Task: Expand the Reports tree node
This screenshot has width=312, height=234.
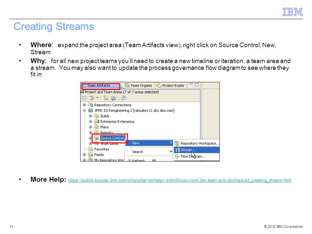Action: coord(91,132)
